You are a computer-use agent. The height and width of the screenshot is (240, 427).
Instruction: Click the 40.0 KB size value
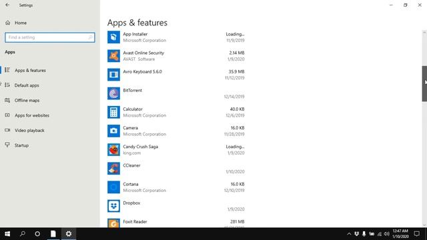point(237,109)
